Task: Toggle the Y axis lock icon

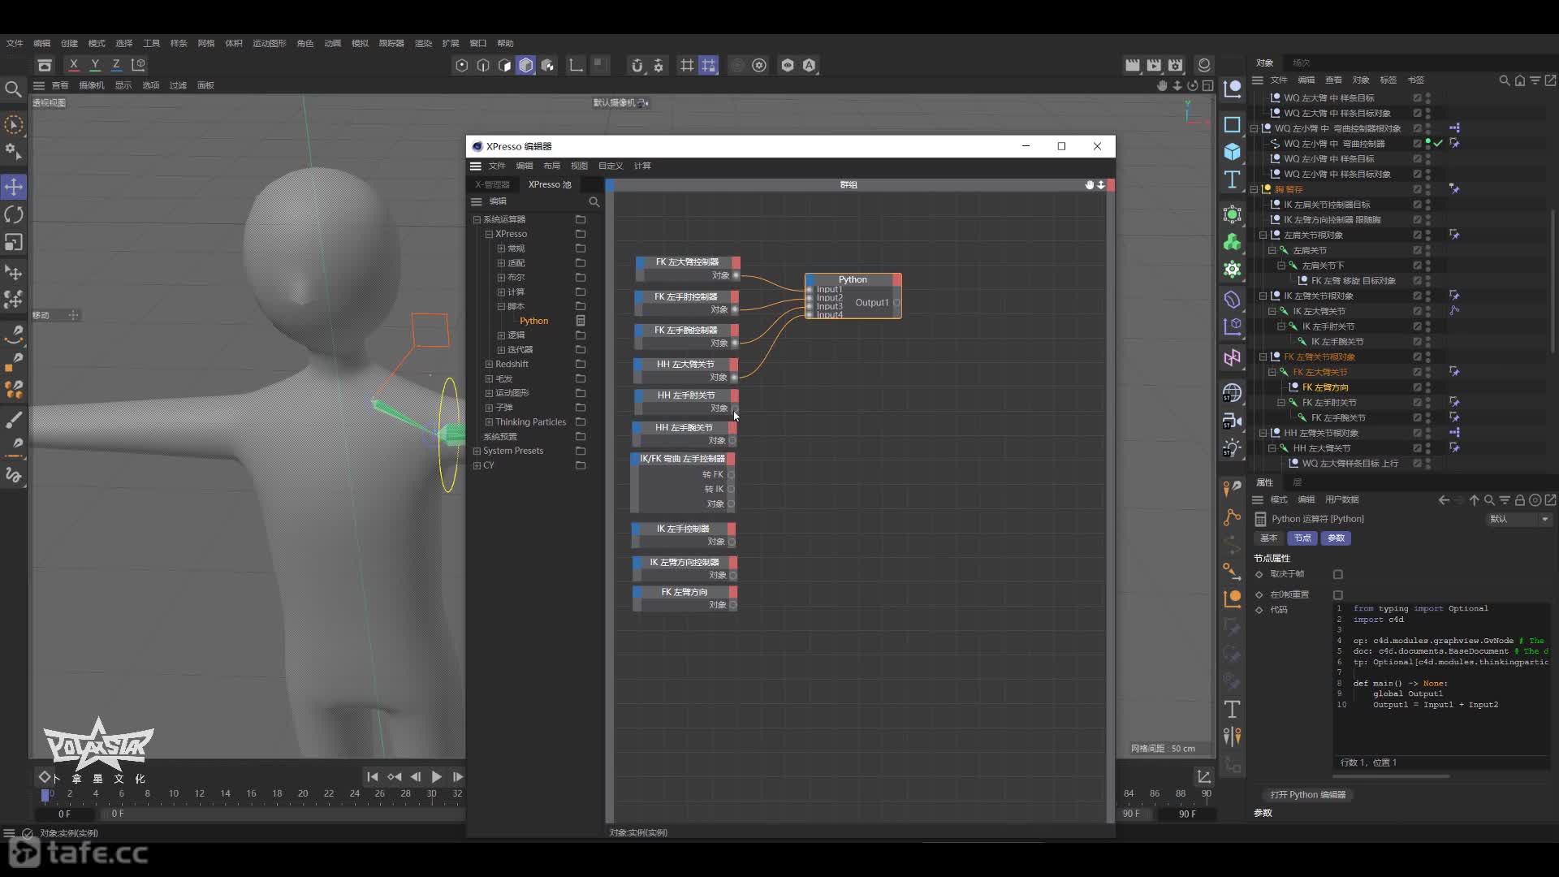Action: click(x=95, y=65)
